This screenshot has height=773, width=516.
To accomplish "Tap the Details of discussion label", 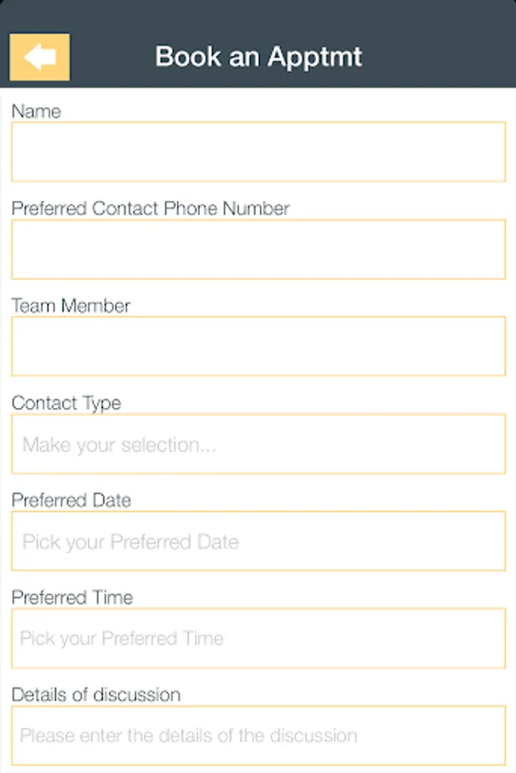I will point(95,695).
